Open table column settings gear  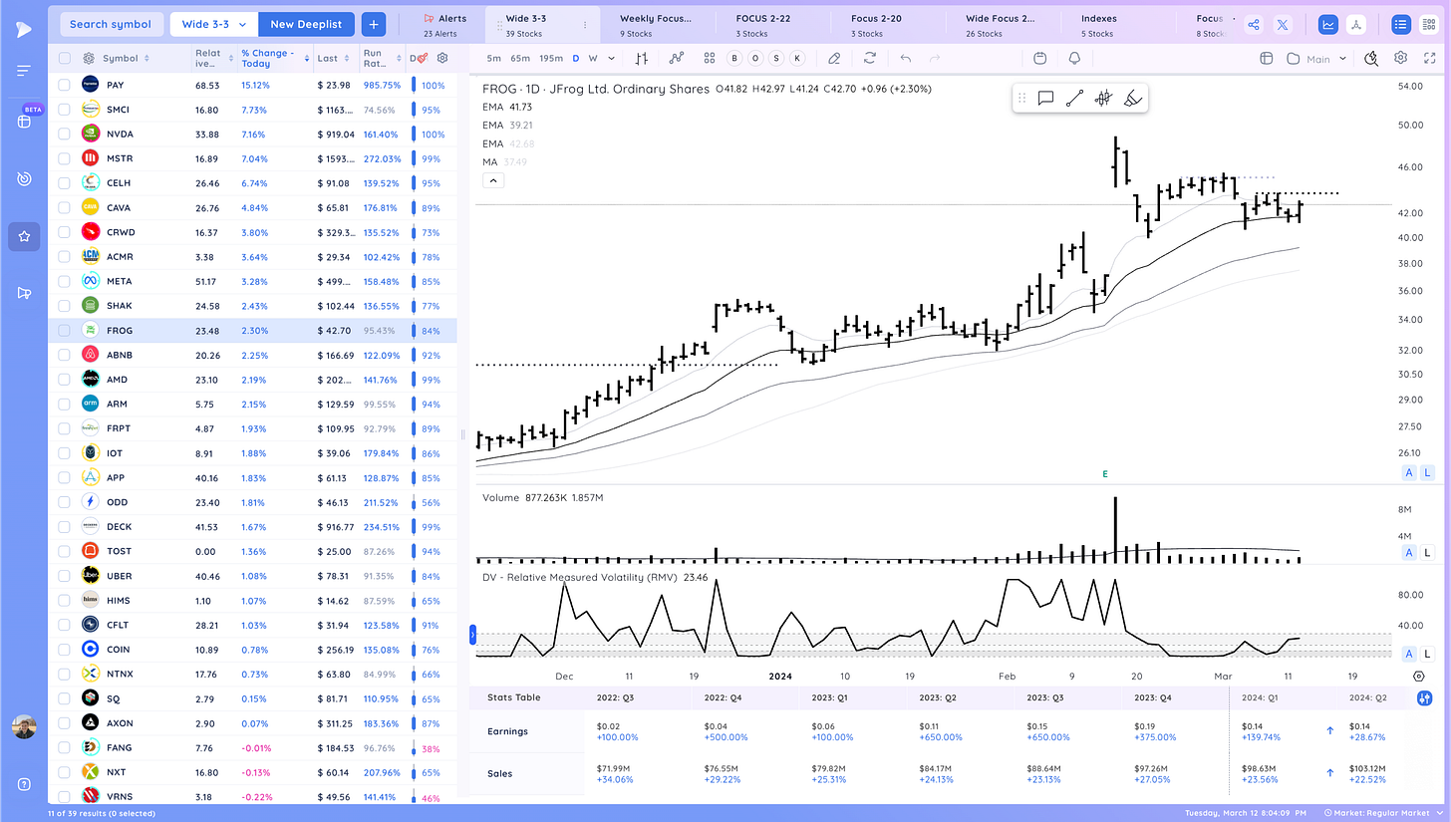(442, 58)
